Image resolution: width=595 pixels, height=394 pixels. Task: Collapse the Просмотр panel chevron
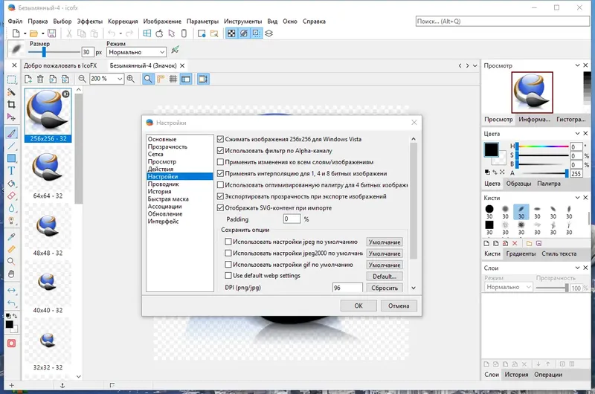(x=577, y=65)
